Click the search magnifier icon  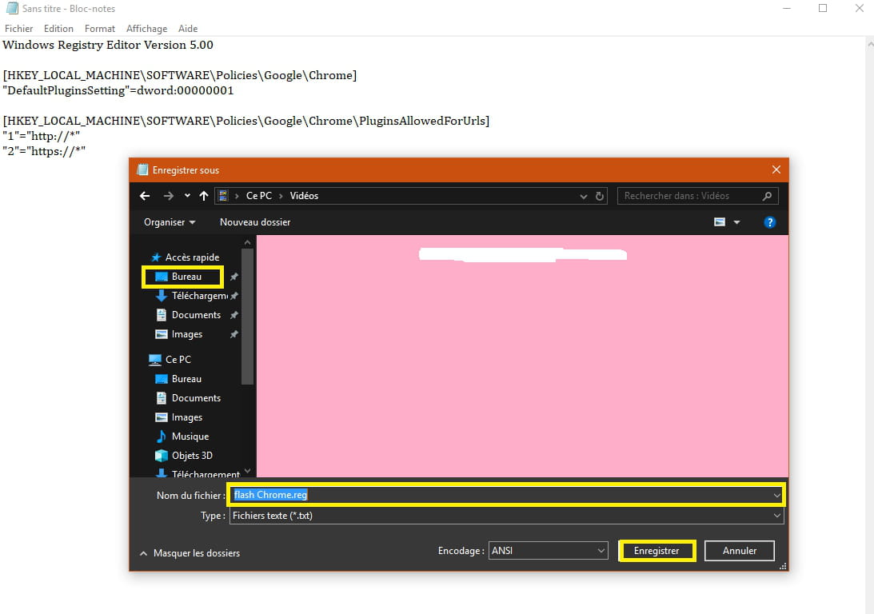(x=767, y=196)
